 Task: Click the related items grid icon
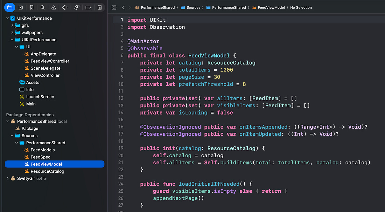coord(114,8)
